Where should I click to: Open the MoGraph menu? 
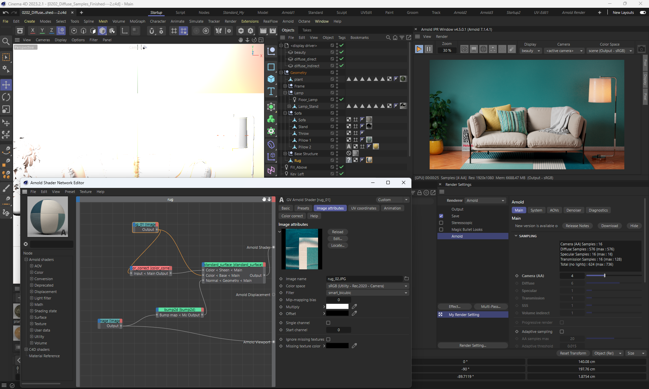pyautogui.click(x=137, y=21)
